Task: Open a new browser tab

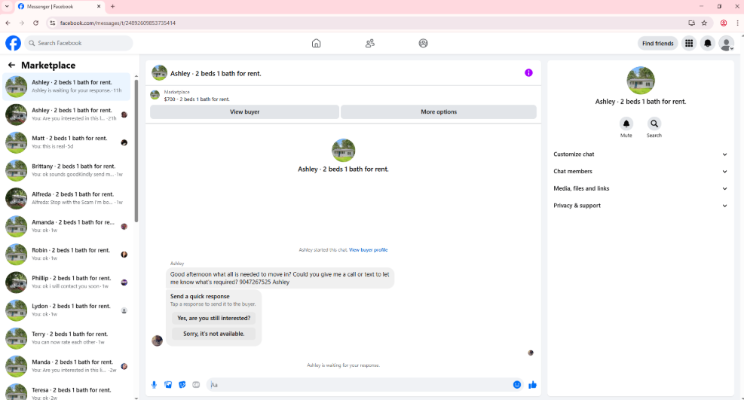Action: pos(112,7)
